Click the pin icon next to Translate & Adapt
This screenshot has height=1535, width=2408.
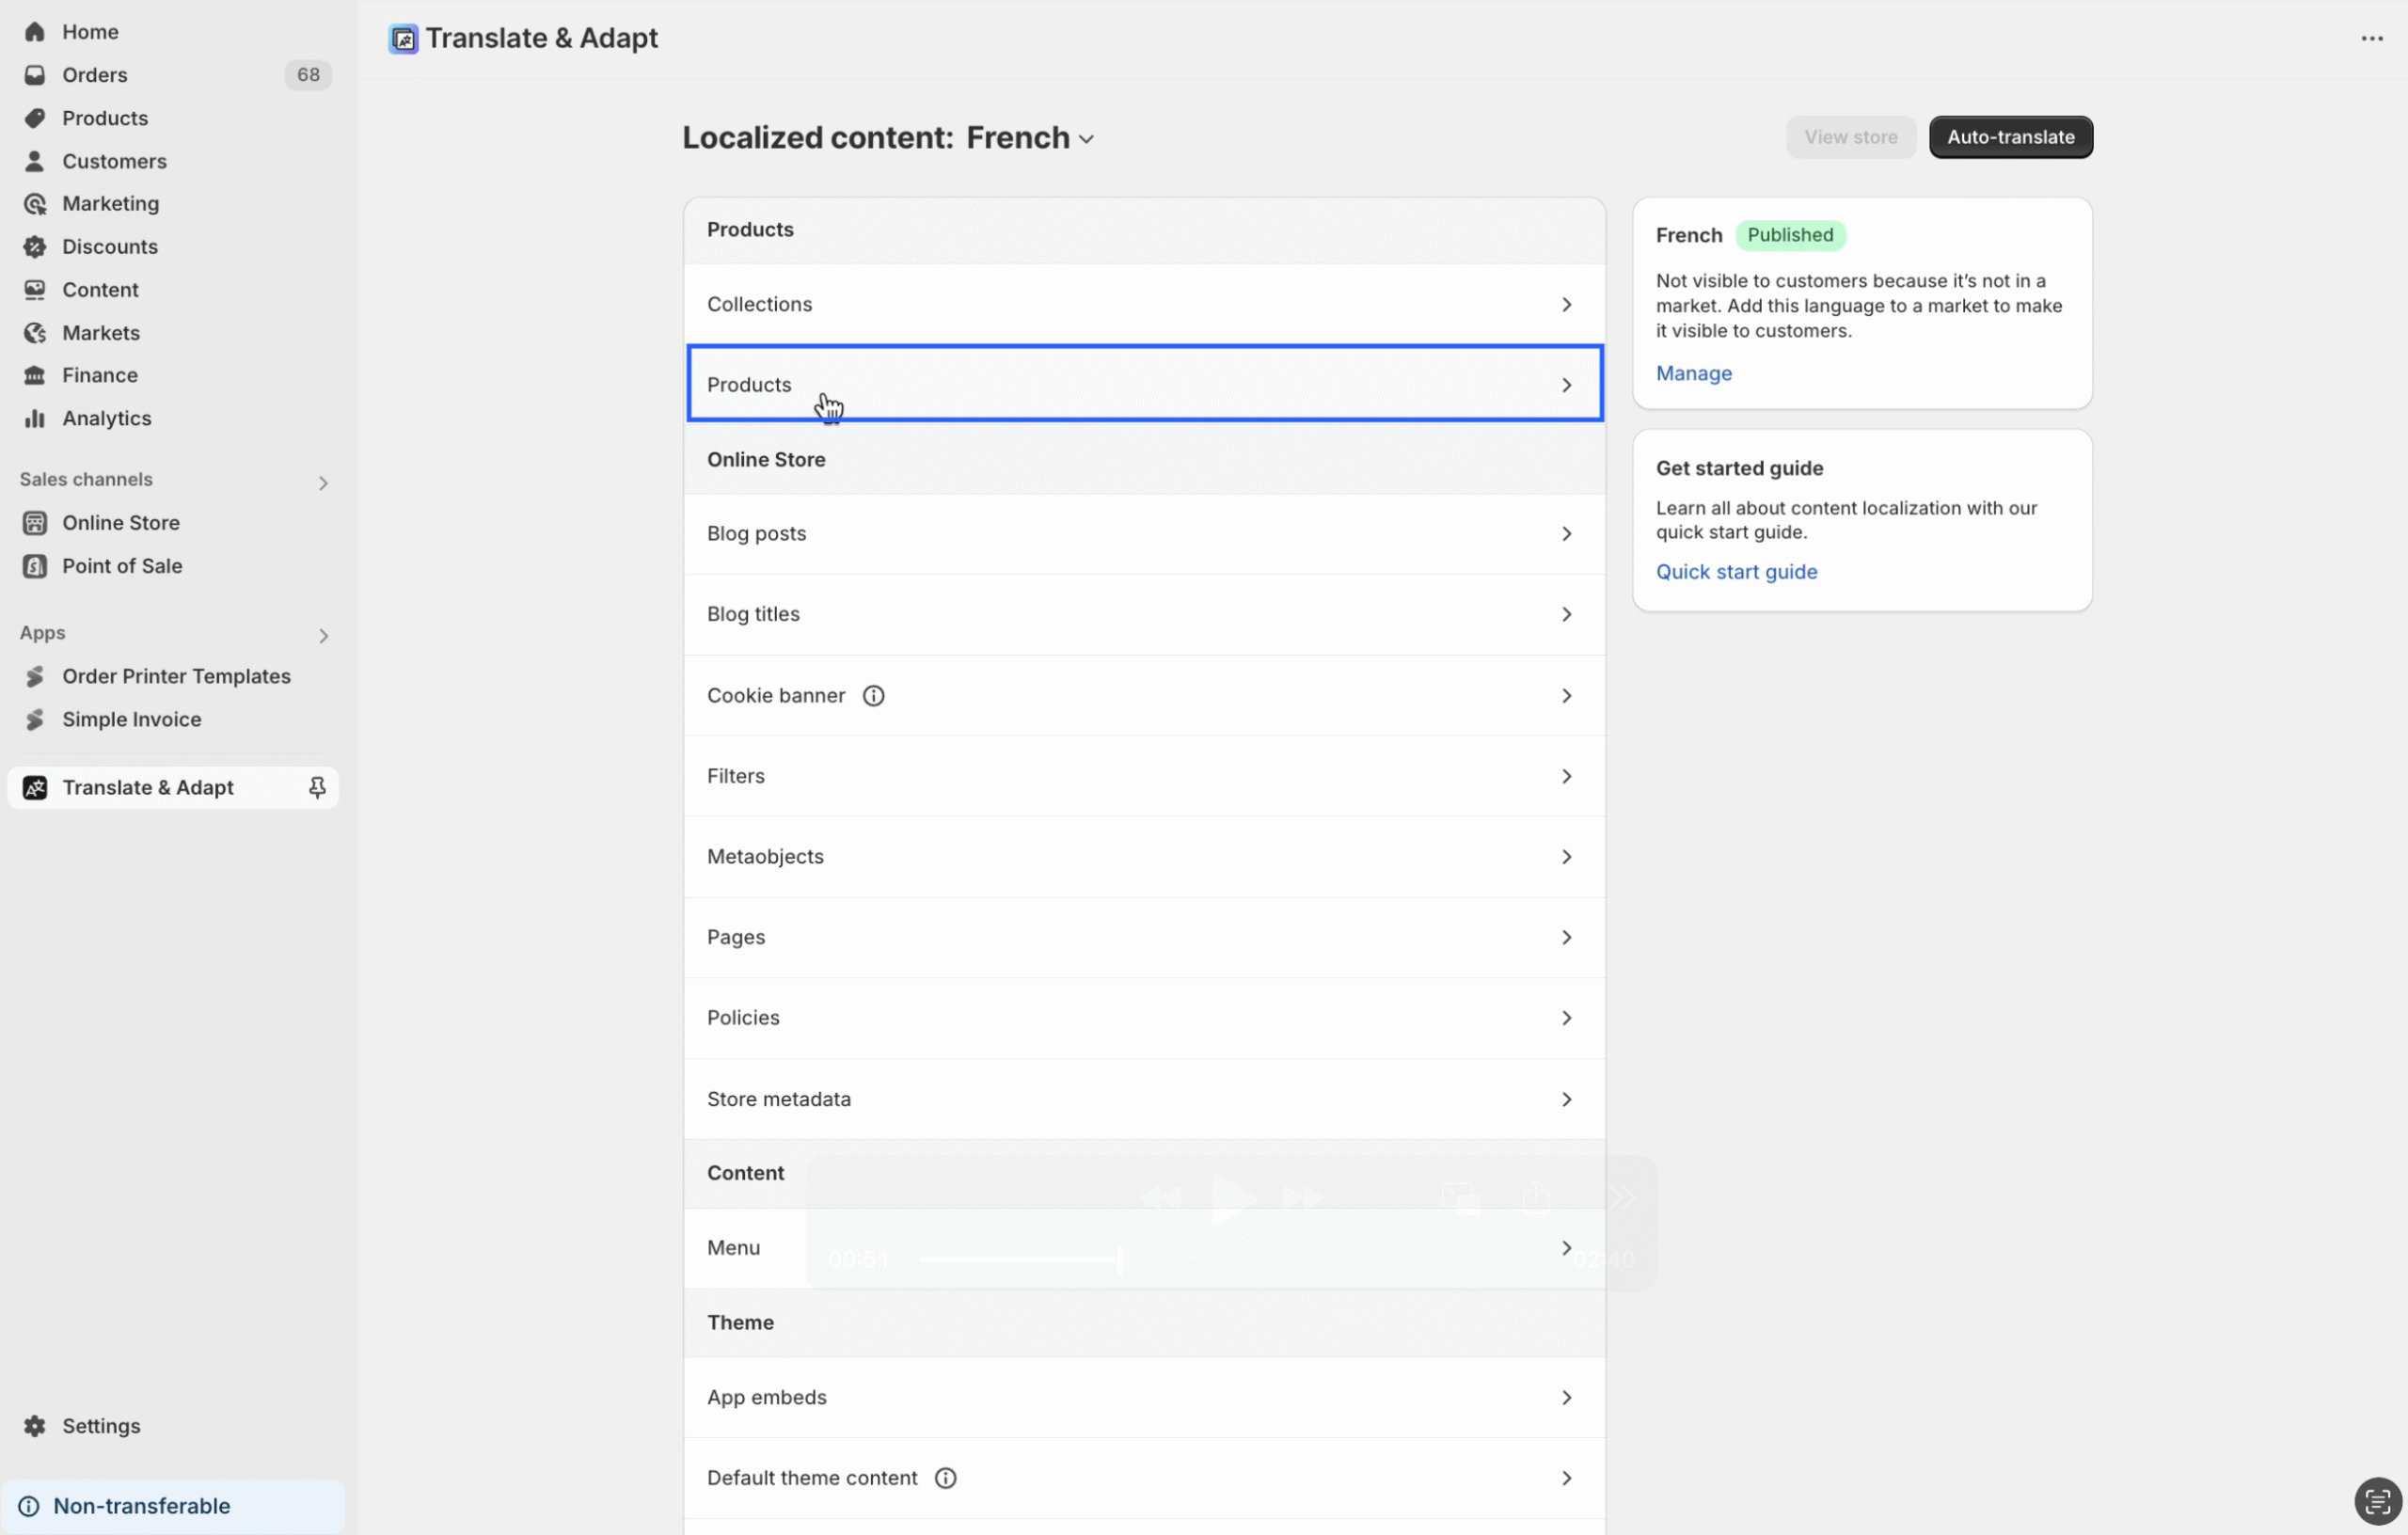[x=317, y=788]
